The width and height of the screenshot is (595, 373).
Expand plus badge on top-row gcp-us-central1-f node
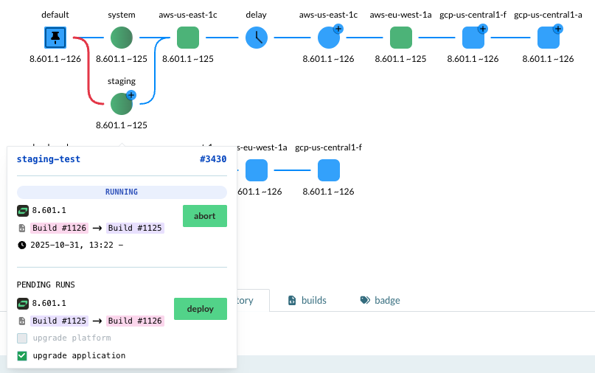482,29
